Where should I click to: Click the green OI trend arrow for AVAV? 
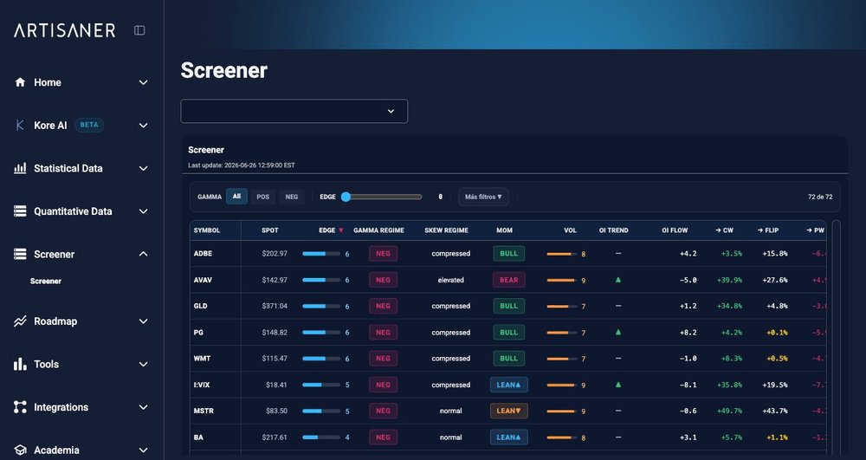pos(618,280)
